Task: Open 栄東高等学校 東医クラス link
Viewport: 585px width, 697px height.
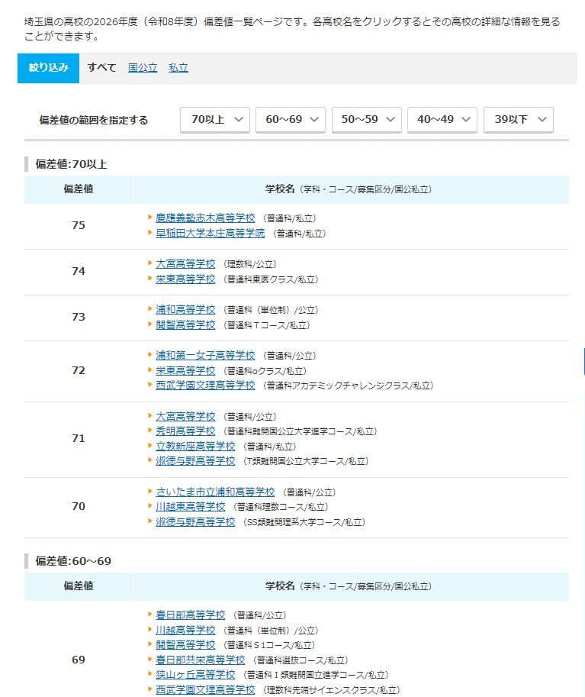Action: point(185,279)
